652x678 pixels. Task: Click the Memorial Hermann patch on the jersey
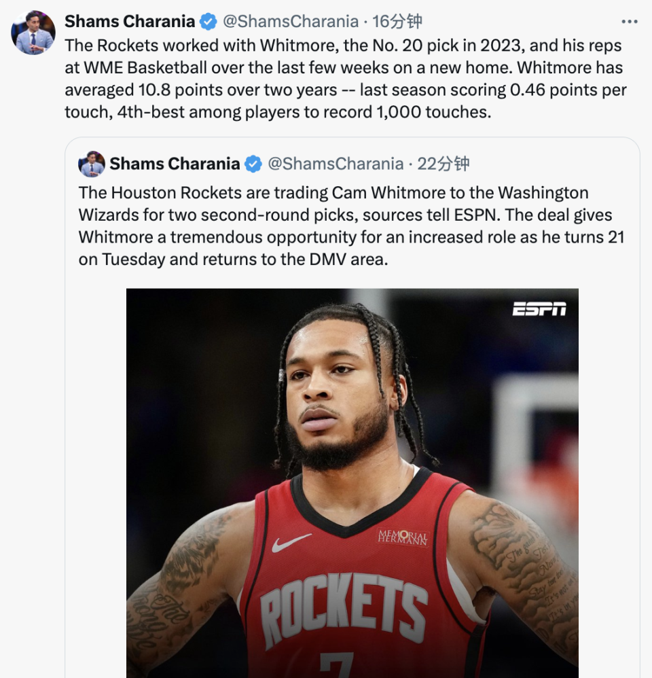[403, 537]
